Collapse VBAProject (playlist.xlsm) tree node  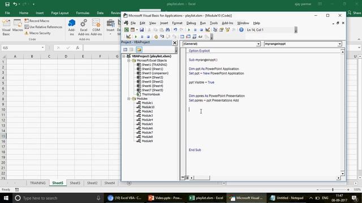(x=124, y=56)
